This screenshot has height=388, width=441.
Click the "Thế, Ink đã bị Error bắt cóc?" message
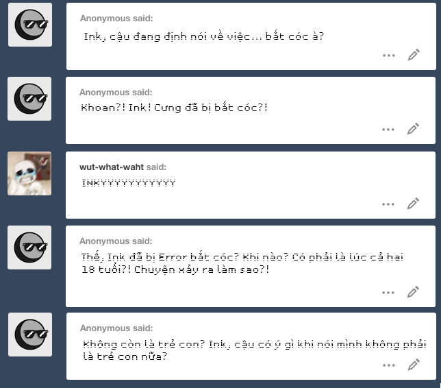click(x=242, y=263)
